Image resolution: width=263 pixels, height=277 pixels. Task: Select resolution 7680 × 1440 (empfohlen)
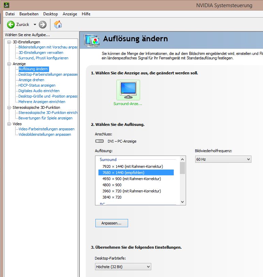tap(136, 173)
